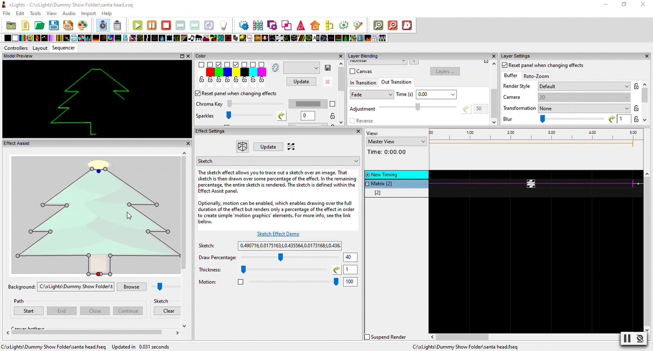Click the red color swatch

(210, 72)
